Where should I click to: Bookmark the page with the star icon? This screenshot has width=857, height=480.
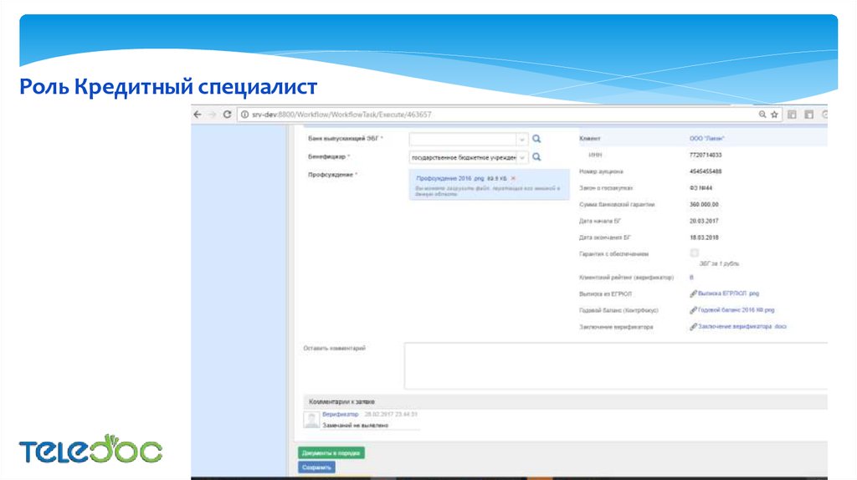pyautogui.click(x=775, y=115)
